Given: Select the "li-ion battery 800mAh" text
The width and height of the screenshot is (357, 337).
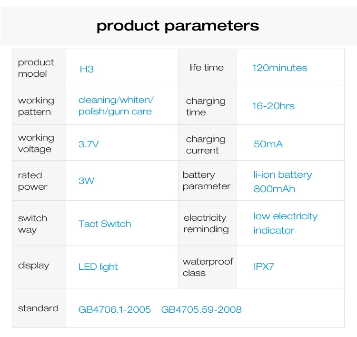Looking at the screenshot, I should [282, 182].
